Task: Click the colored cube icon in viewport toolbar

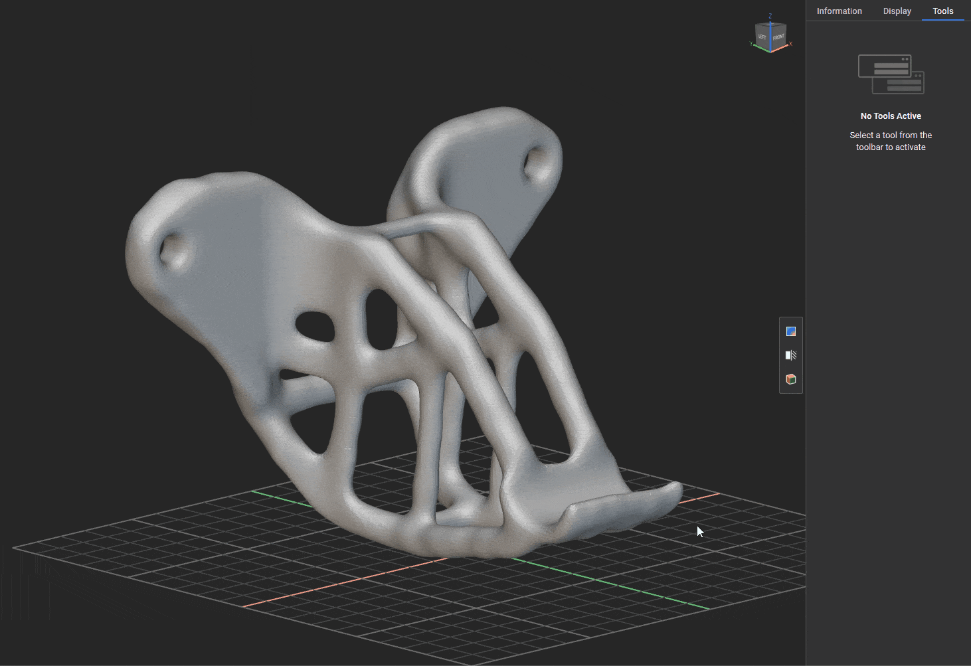Action: (x=790, y=379)
